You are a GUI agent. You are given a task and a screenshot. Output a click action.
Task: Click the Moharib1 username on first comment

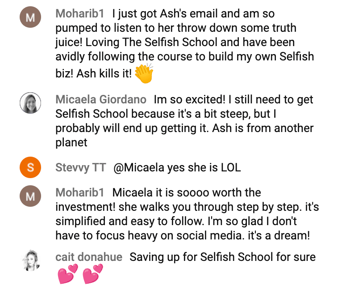(x=79, y=13)
